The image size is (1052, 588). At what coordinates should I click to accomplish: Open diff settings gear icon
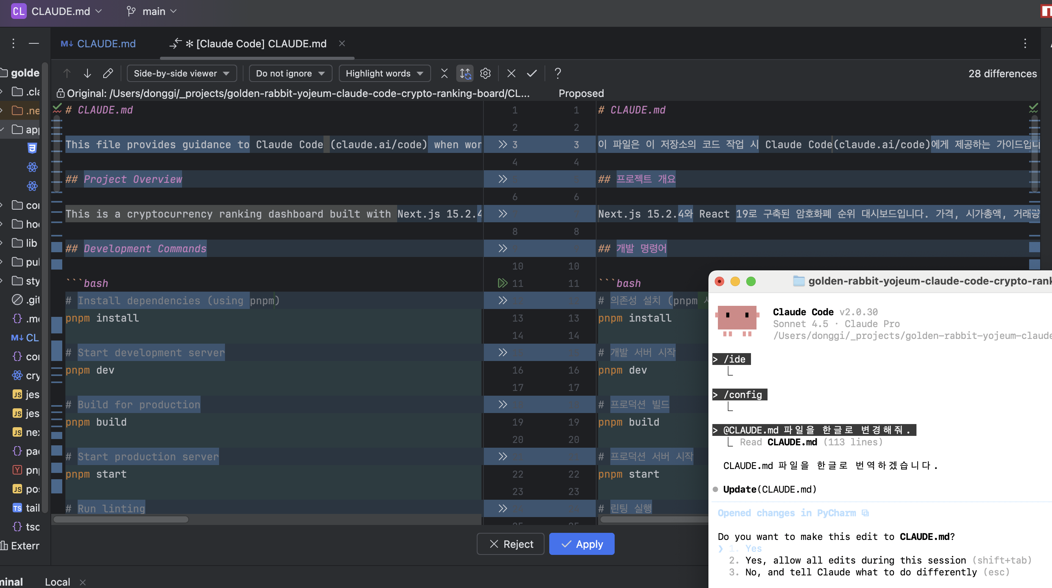tap(485, 74)
